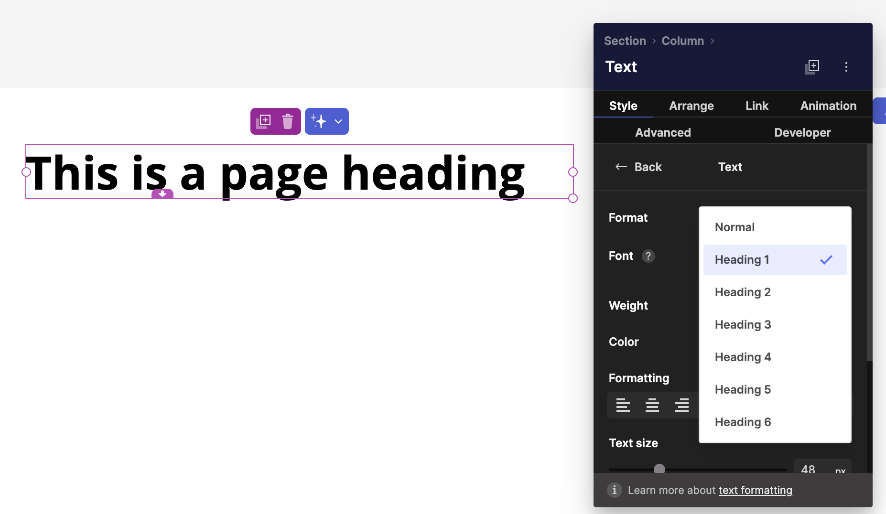Open the Advanced tab

663,132
